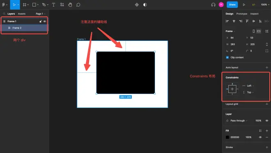Click the constraints box widget
The height and width of the screenshot is (153, 271).
pos(232,89)
